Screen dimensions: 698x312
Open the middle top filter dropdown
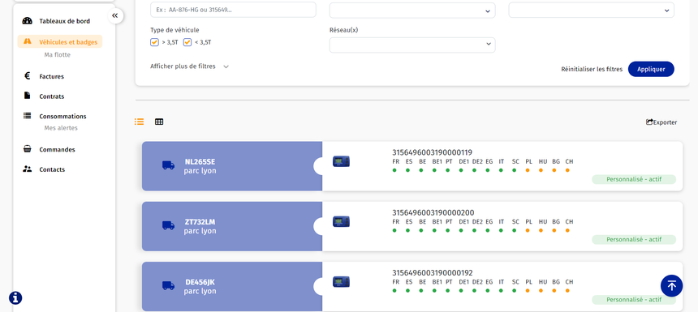[412, 11]
